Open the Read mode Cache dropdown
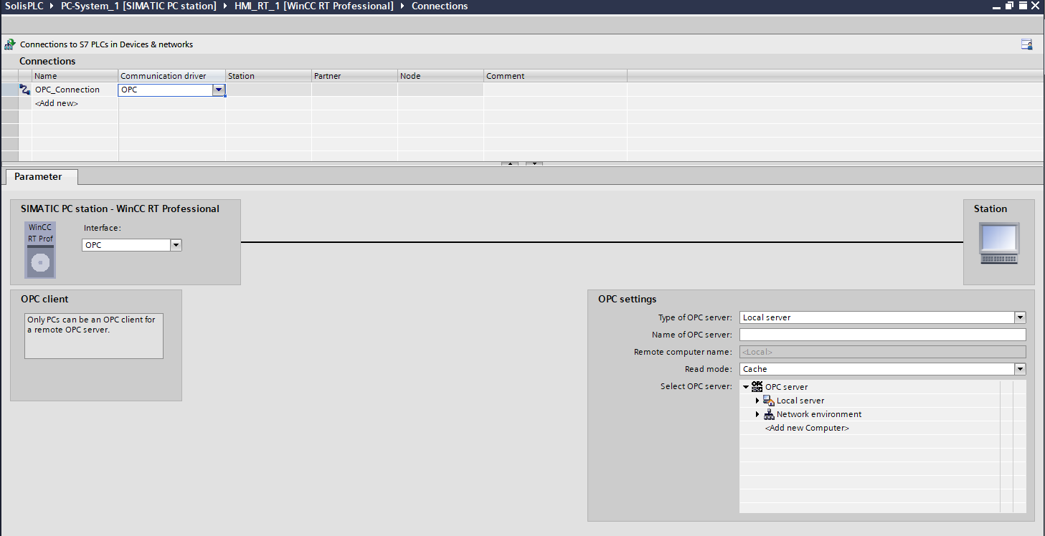The width and height of the screenshot is (1045, 536). click(1020, 369)
